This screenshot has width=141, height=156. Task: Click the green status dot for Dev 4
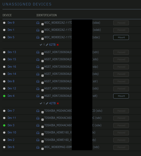(4, 96)
